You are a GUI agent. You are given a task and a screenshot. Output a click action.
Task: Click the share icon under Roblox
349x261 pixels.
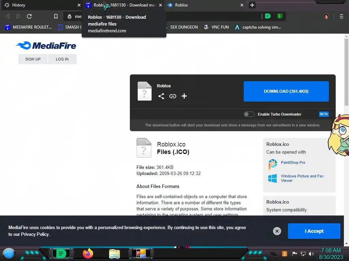pos(161,96)
